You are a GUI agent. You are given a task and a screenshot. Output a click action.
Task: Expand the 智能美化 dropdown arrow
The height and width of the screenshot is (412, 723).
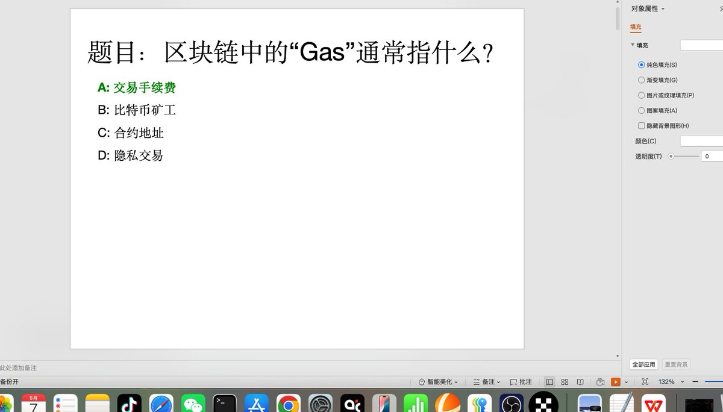[456, 382]
